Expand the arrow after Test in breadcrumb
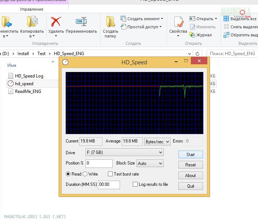 click(x=50, y=54)
